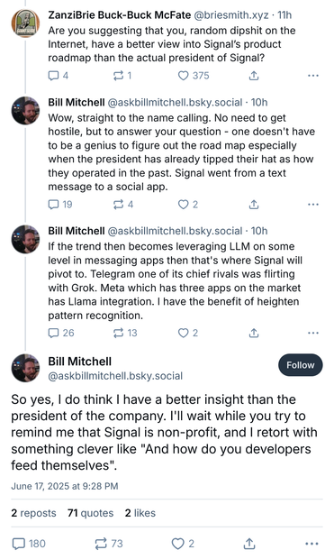
Task: Open ZanziBrie's profile avatar
Action: coord(25,23)
